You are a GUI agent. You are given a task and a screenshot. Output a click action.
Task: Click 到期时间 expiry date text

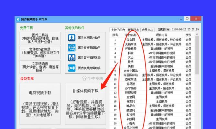pos(178,29)
